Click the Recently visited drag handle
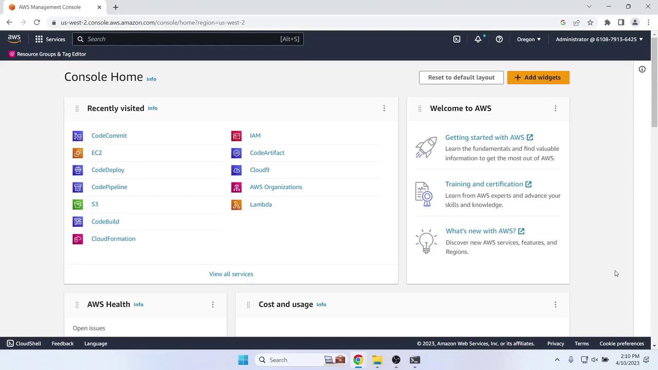This screenshot has width=658, height=370. 77,108
